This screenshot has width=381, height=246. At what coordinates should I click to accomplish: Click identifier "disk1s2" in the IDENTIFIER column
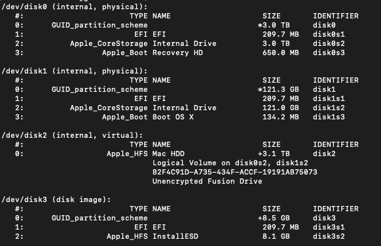[329, 108]
